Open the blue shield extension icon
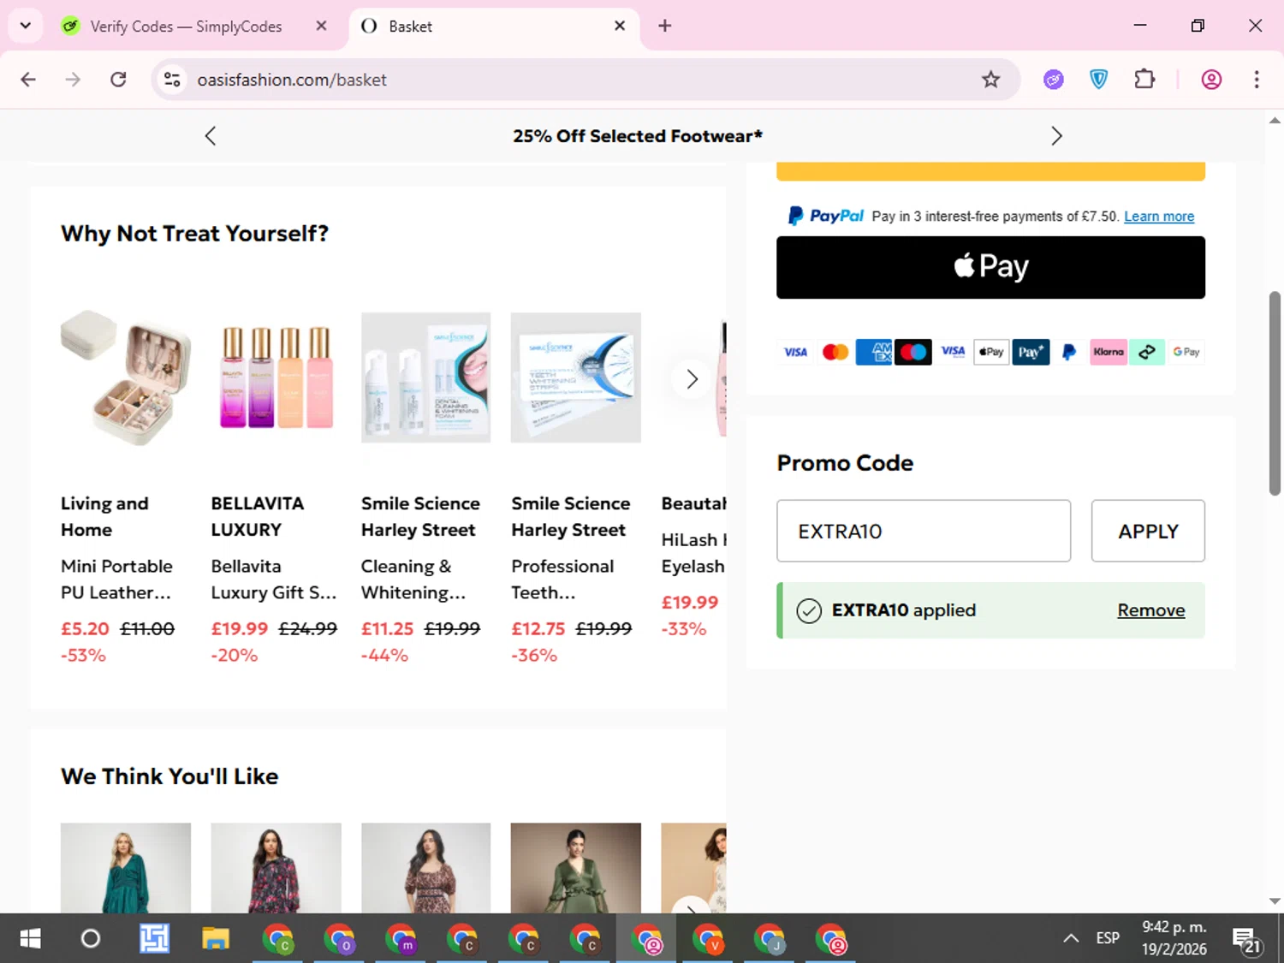Image resolution: width=1284 pixels, height=963 pixels. point(1098,80)
